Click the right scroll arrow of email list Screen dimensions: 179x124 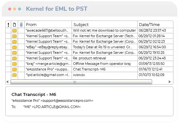(x=169, y=82)
